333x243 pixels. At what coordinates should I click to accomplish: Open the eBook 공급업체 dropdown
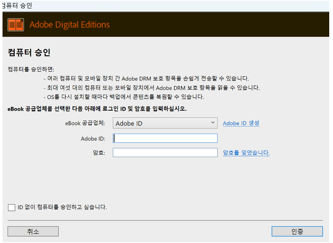(x=165, y=123)
